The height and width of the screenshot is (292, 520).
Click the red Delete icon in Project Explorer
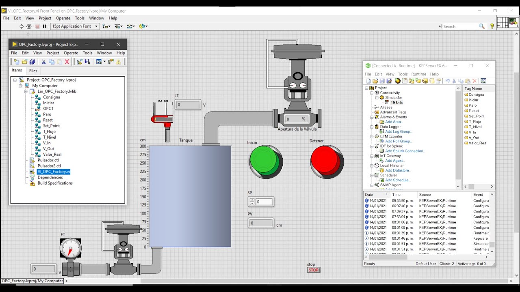pyautogui.click(x=67, y=62)
